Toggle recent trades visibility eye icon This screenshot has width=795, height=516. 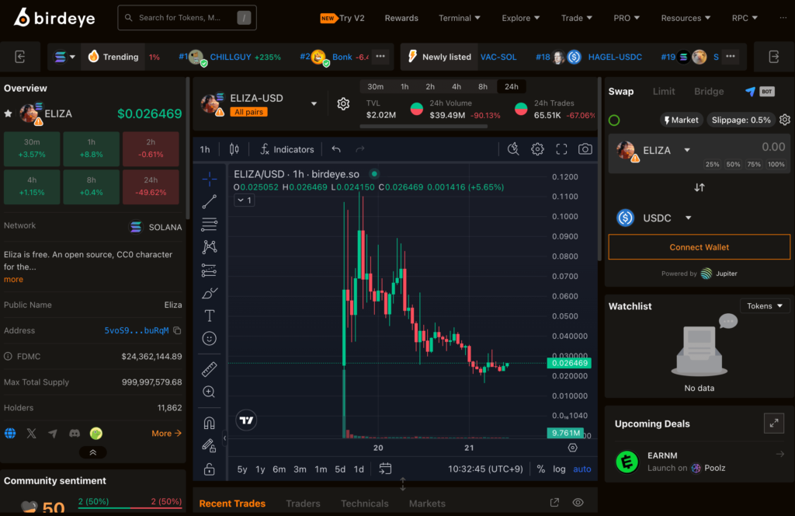(578, 503)
